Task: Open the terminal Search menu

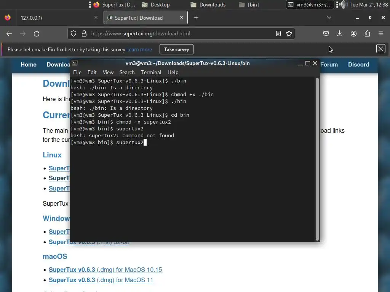Action: pos(127,73)
